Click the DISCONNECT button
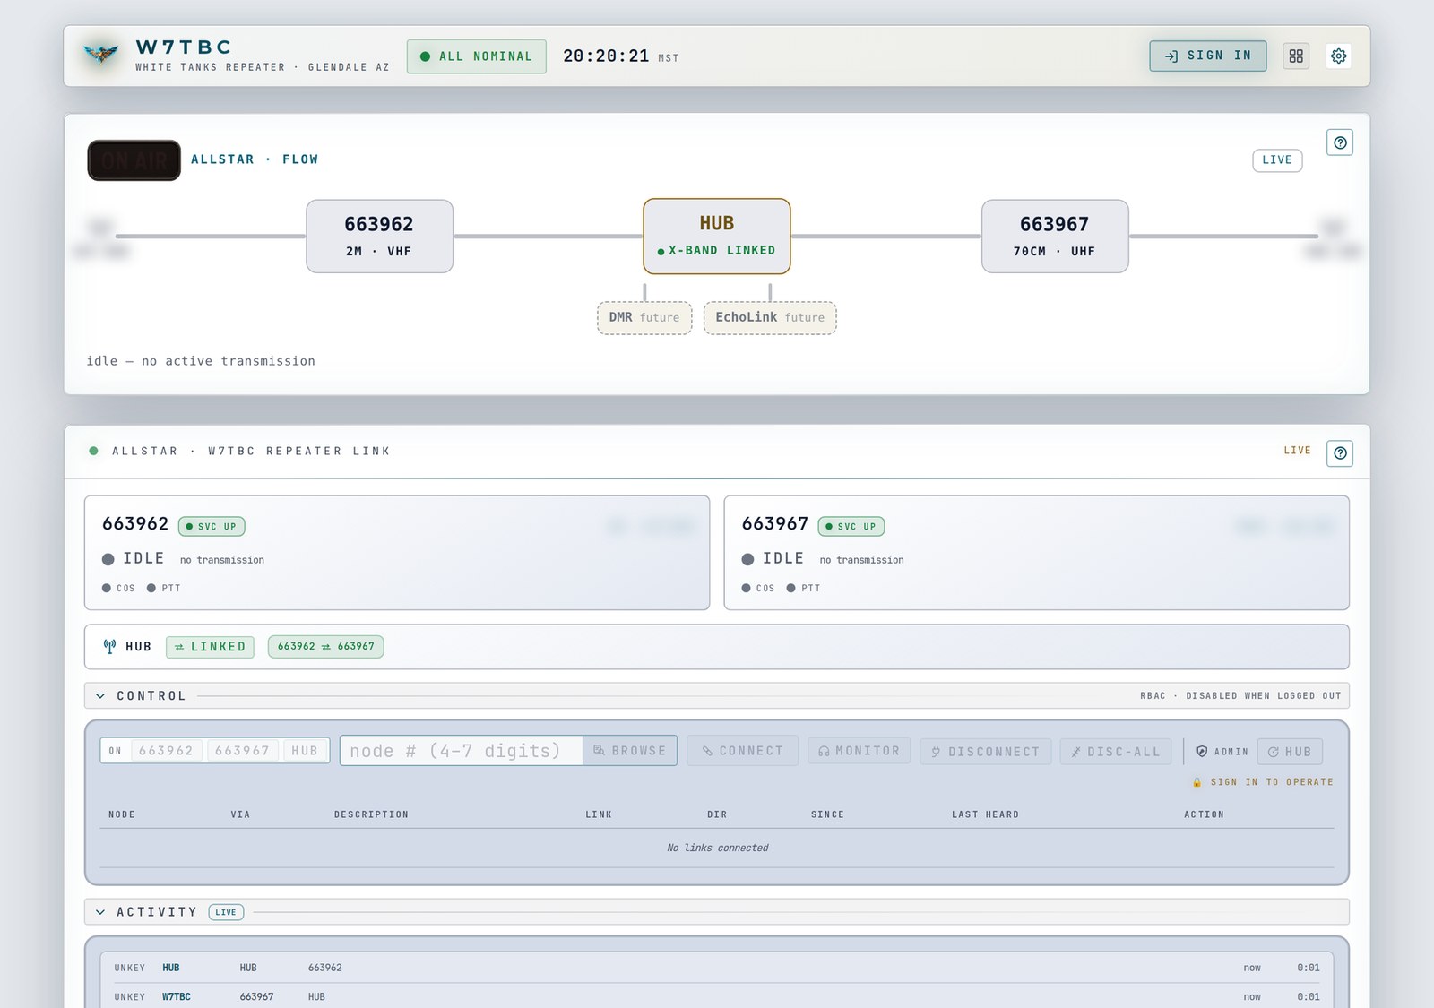The width and height of the screenshot is (1434, 1008). coord(986,752)
